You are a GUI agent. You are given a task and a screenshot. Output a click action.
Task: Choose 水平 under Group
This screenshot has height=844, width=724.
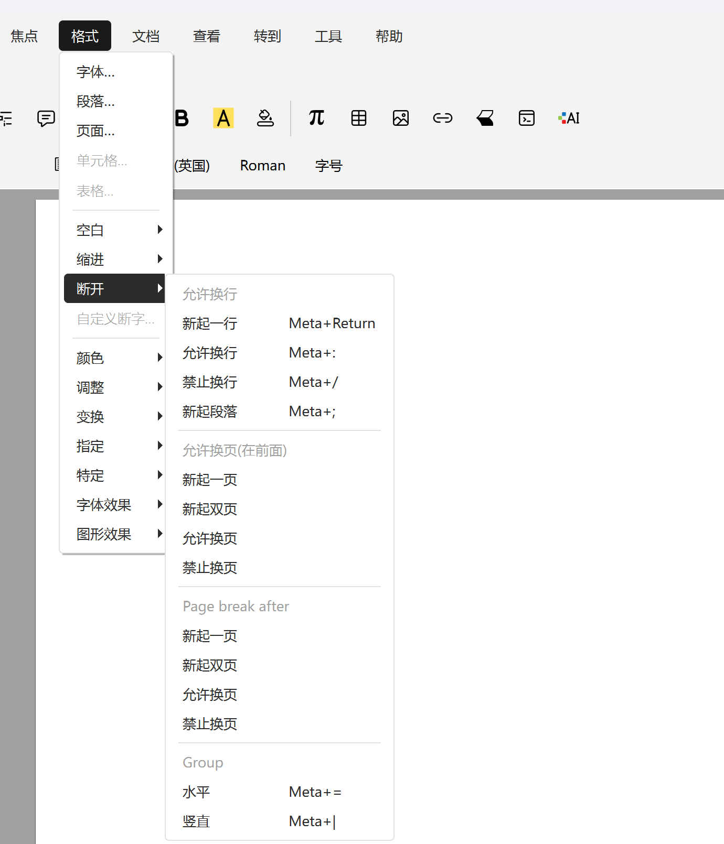[x=196, y=792]
